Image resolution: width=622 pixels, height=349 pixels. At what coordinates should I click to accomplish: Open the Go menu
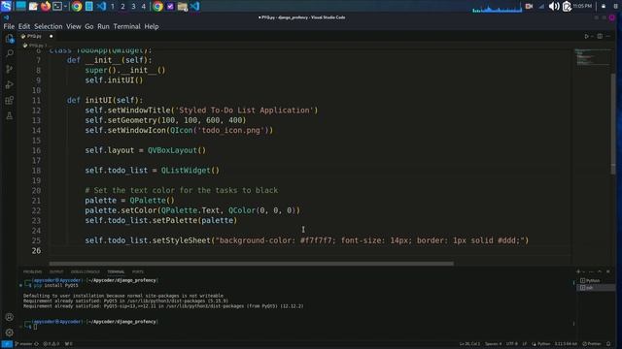88,26
